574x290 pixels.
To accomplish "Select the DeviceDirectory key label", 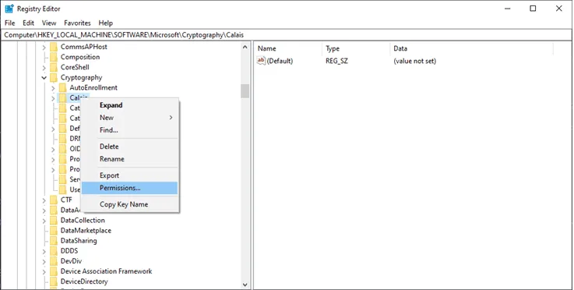I will click(x=84, y=282).
